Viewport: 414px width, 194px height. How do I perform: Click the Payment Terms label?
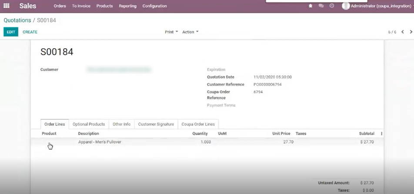pos(221,105)
